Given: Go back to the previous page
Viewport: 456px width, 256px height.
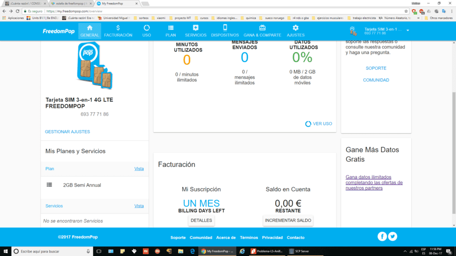Looking at the screenshot, I should (x=4, y=11).
